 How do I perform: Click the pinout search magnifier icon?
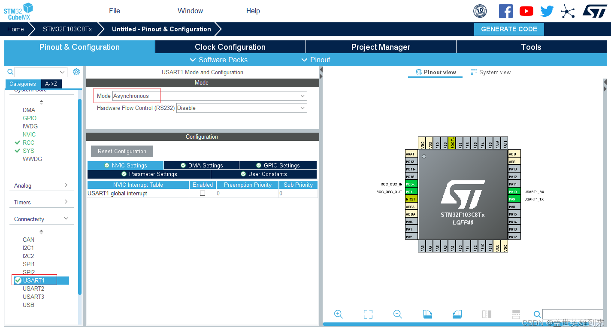[x=537, y=314]
